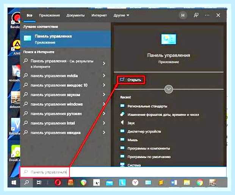Screen dimensions: 235x195
Task: Open Task View on taskbar
Action: 39,183
